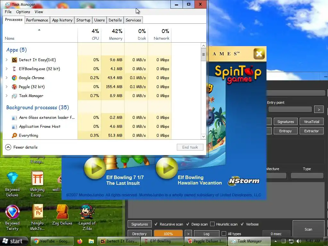
Task: Click the NStorm logo
Action: pos(244,181)
